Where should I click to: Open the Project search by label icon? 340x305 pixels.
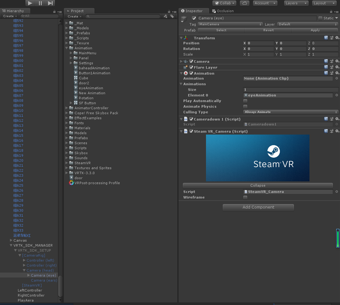(x=172, y=16)
